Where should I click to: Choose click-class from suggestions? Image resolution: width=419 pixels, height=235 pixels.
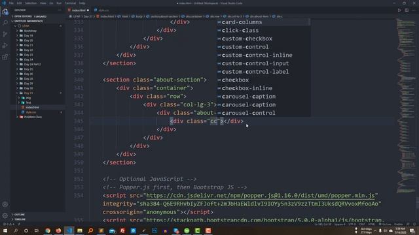tap(263, 31)
